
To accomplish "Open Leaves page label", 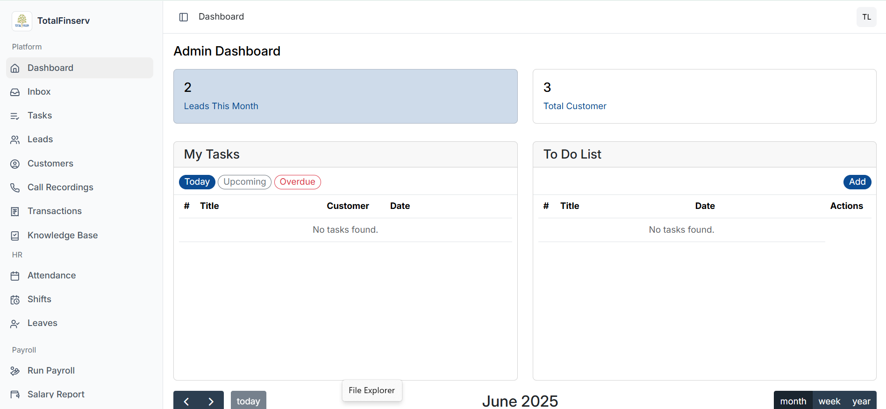I will coord(42,323).
